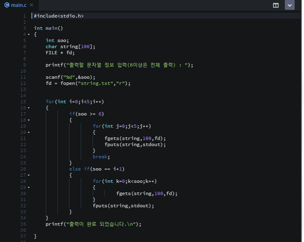Click 'else if(soo == i+1)' on line 26
This screenshot has height=242, width=304.
pos(97,169)
